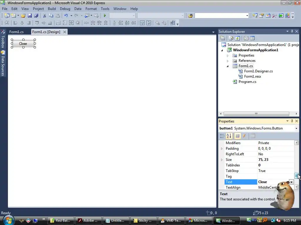This screenshot has height=225, width=301.
Task: Open the Undo history dropdown arrow
Action: tap(71, 16)
